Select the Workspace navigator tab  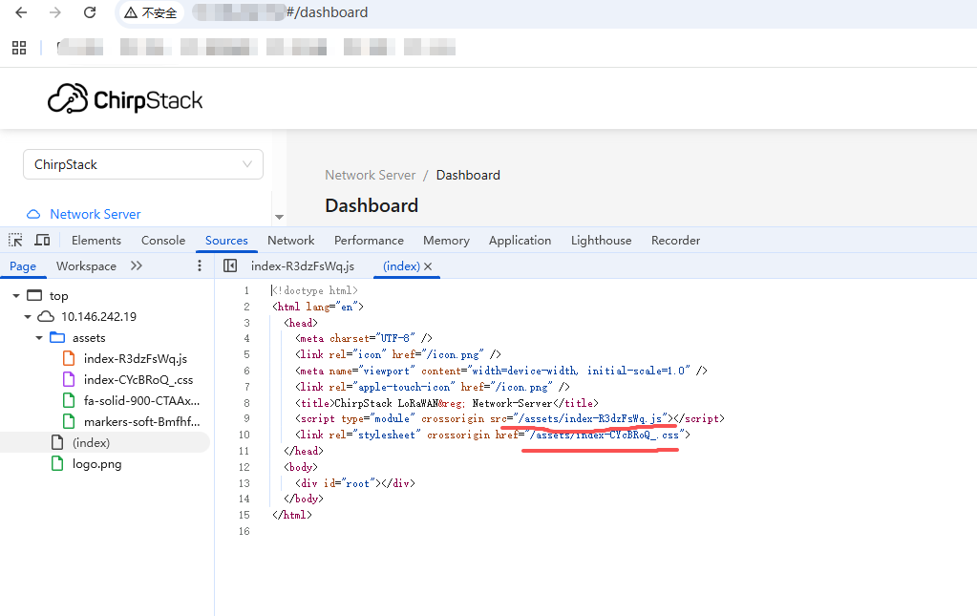[x=86, y=266]
